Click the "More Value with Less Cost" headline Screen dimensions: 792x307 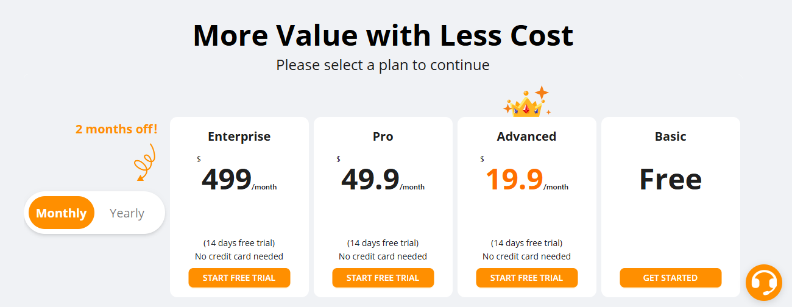point(383,35)
